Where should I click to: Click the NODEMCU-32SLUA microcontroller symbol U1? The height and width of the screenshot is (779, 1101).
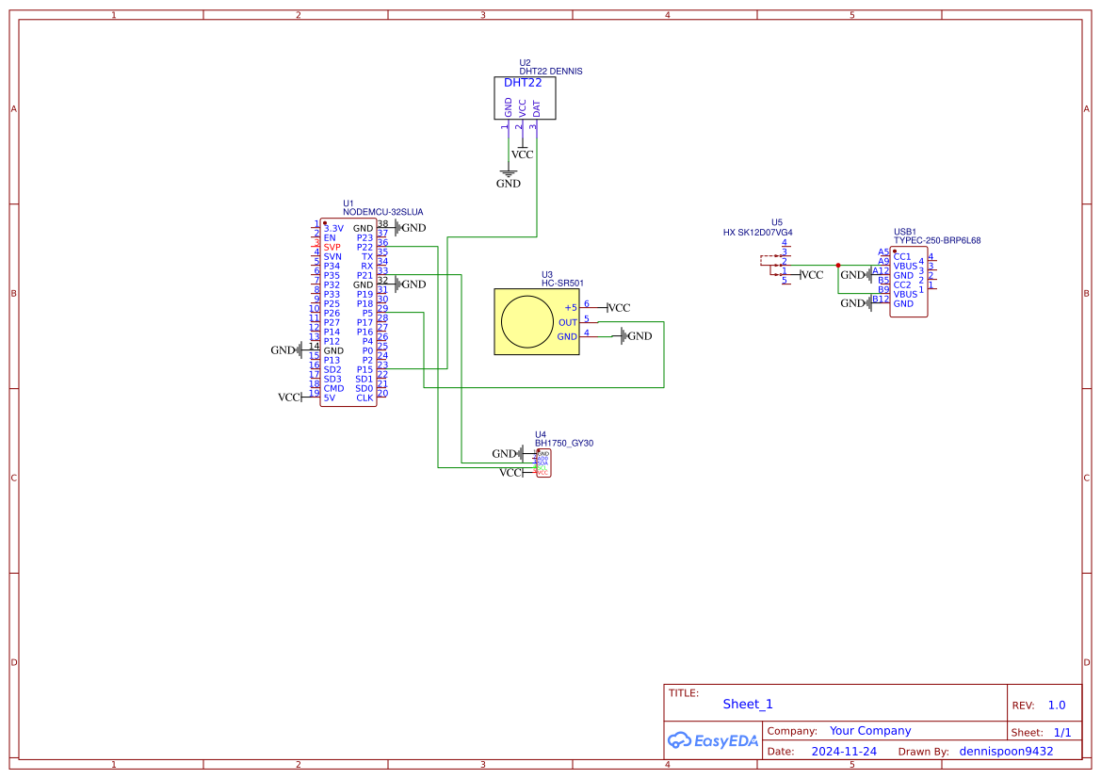(348, 311)
